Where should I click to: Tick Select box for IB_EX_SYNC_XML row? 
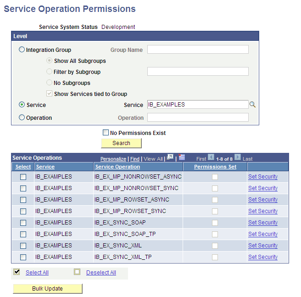coord(23,246)
